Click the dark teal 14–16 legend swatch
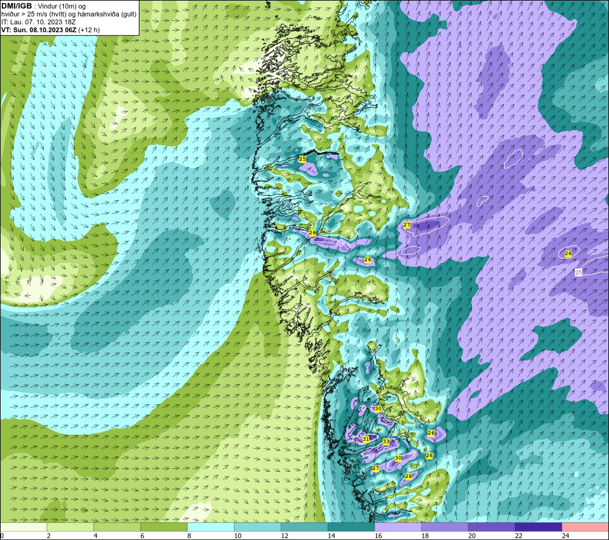Screen dimensions: 609x540 pyautogui.click(x=351, y=527)
